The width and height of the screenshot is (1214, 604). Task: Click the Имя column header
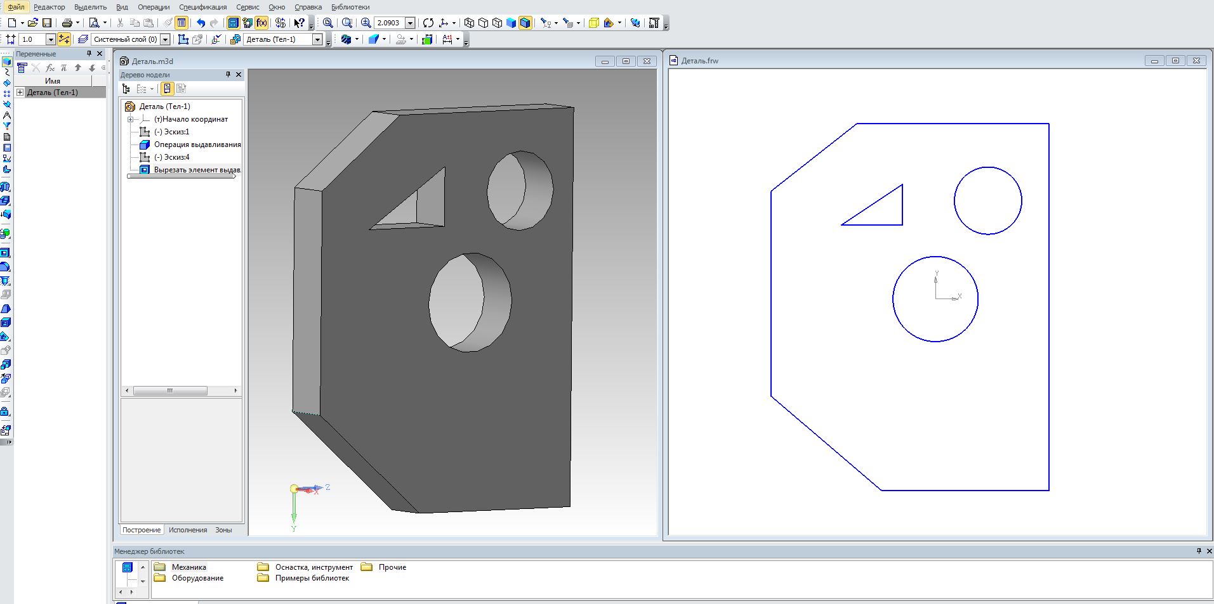click(53, 81)
